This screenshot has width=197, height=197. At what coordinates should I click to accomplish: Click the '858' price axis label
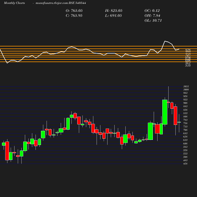point(186,110)
